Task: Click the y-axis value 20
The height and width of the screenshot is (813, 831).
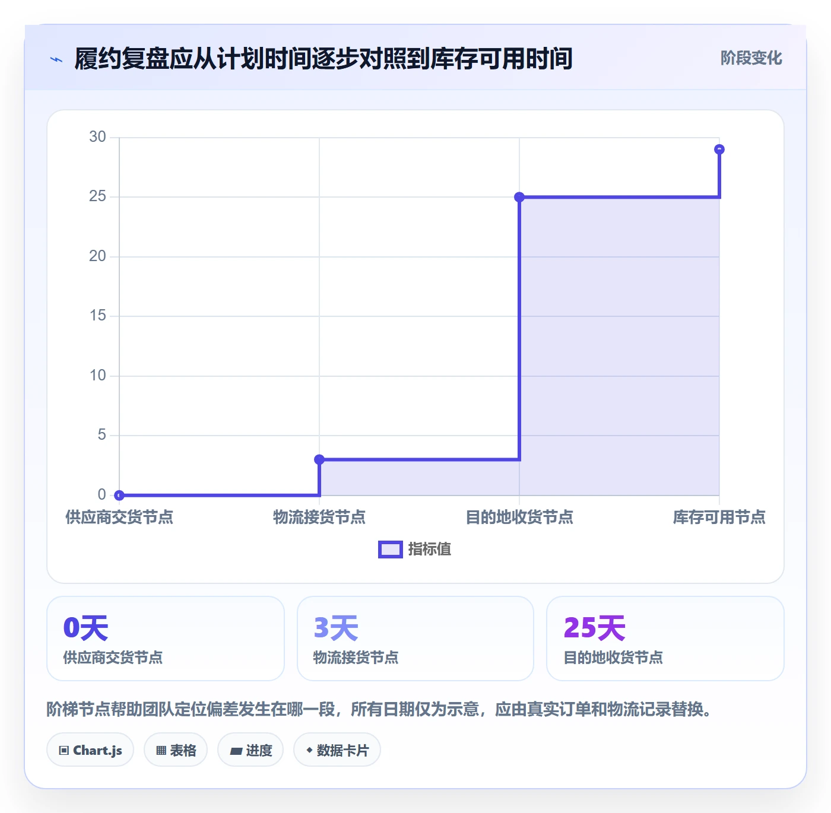Action: click(x=97, y=256)
